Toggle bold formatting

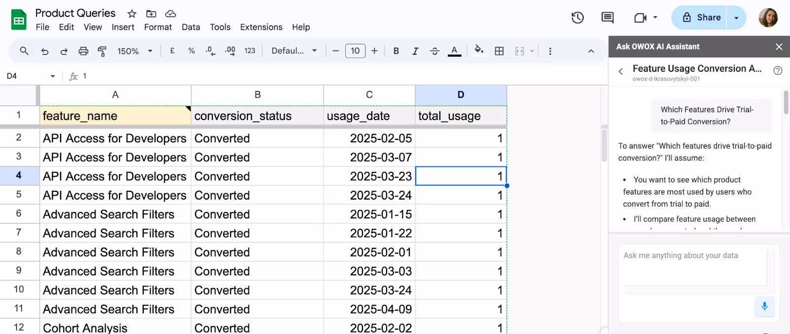[396, 51]
